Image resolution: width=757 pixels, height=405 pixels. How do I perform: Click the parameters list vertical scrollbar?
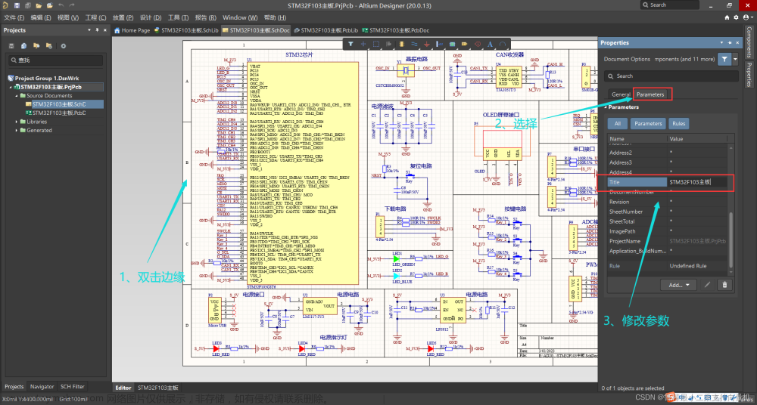tap(731, 239)
